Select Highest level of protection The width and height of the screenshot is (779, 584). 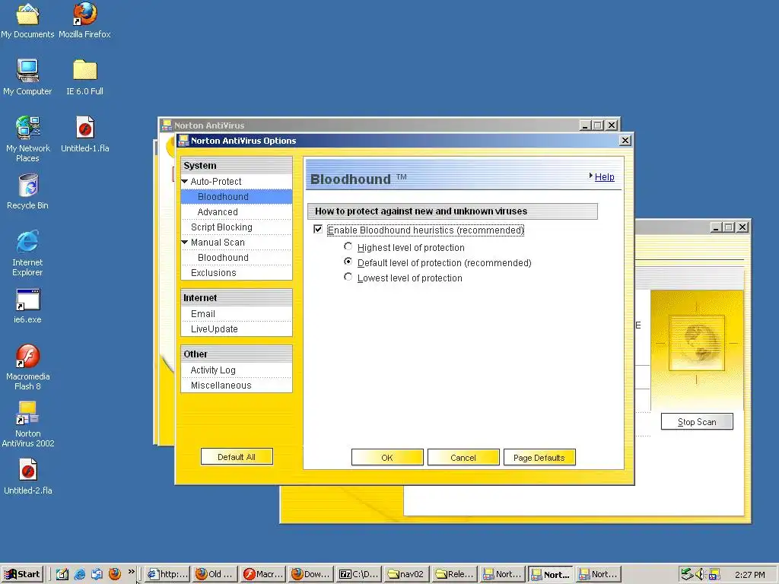(348, 247)
